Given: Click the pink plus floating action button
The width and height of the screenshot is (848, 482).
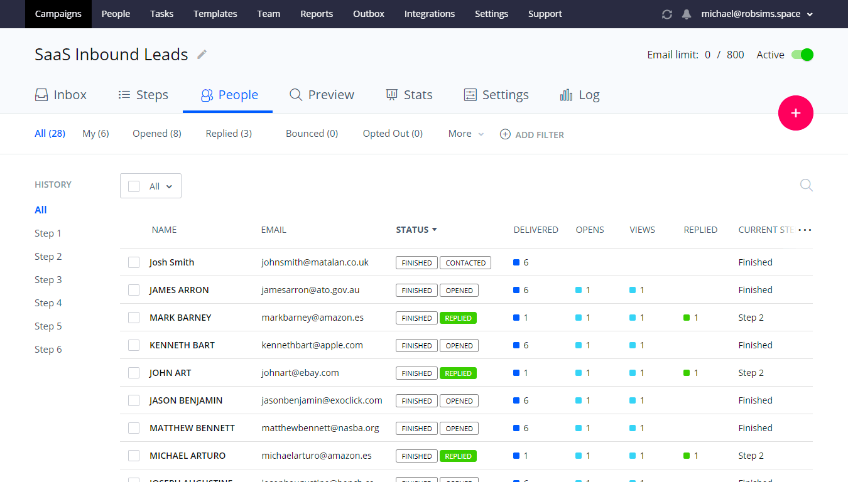Looking at the screenshot, I should 795,113.
